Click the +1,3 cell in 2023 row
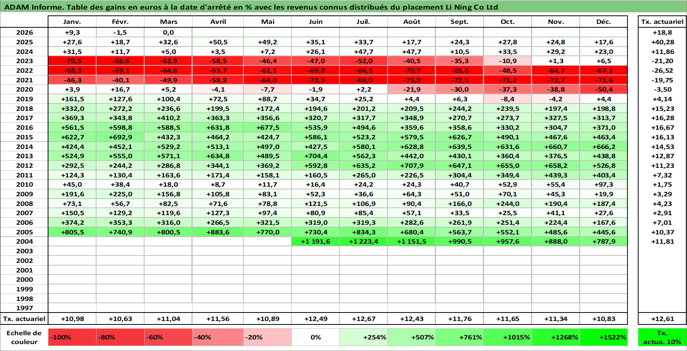The width and height of the screenshot is (687, 351). [556, 61]
